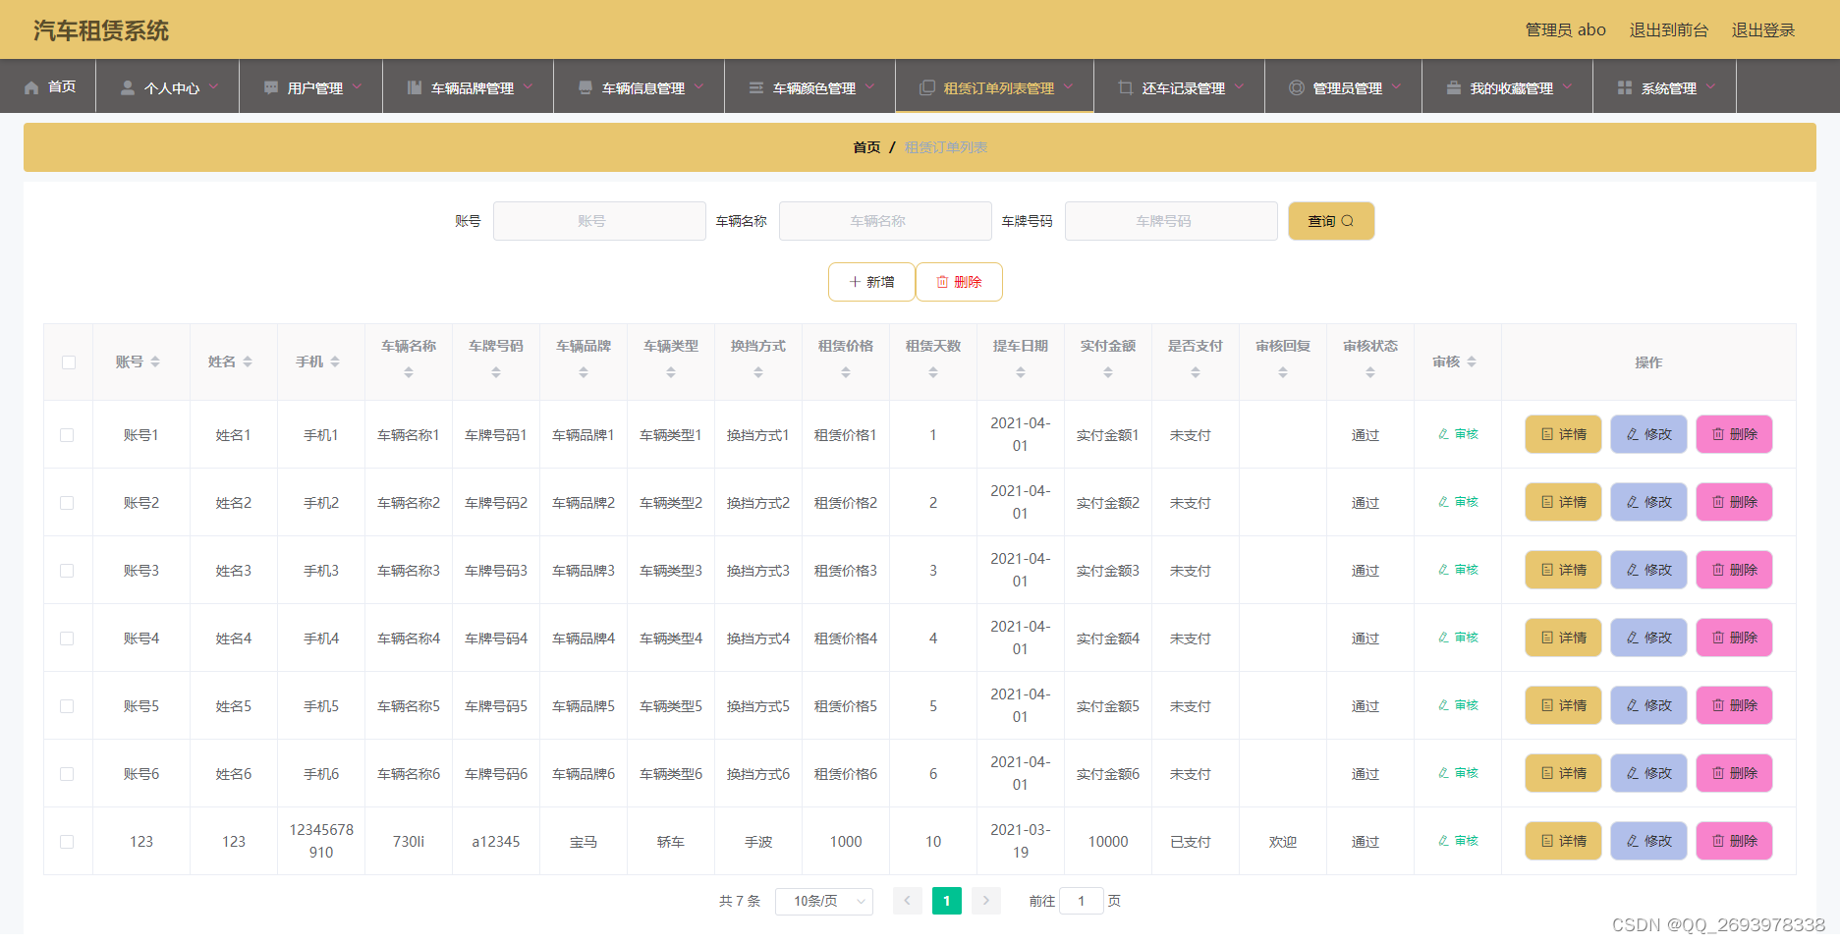1840x944 pixels.
Task: Click 审核 pencil icon in 账号1 row
Action: pos(1444,434)
